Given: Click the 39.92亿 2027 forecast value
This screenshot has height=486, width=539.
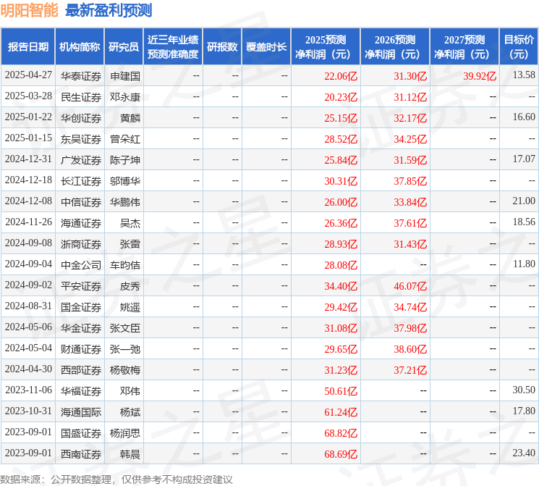Looking at the screenshot, I should 480,76.
